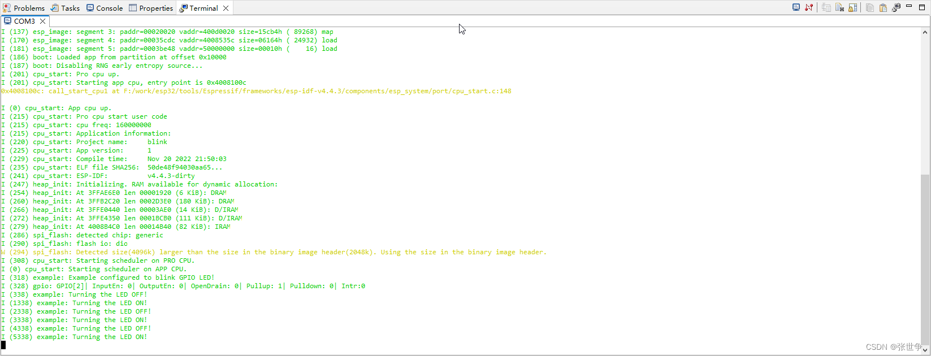Screen dimensions: 931x356
Task: Click the new terminal view icon
Action: [896, 7]
